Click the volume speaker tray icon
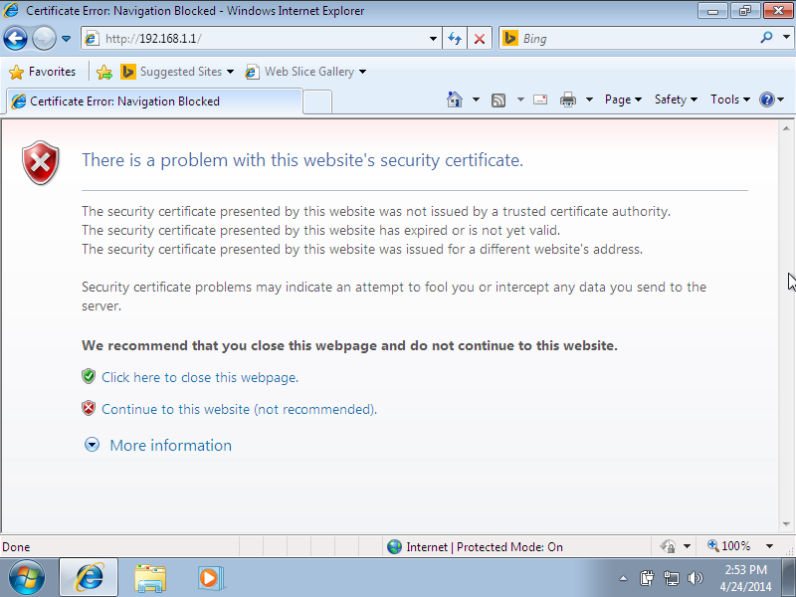This screenshot has width=796, height=597. pos(695,578)
